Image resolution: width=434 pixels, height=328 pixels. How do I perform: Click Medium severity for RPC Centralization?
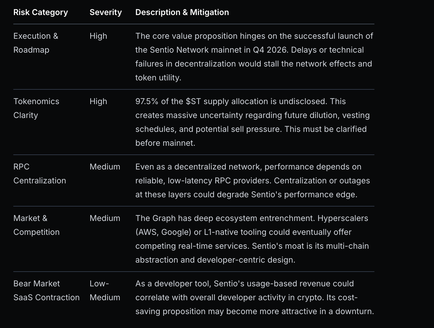(x=105, y=167)
